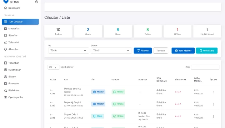Click the Telemetri chart icon

click(x=5, y=42)
